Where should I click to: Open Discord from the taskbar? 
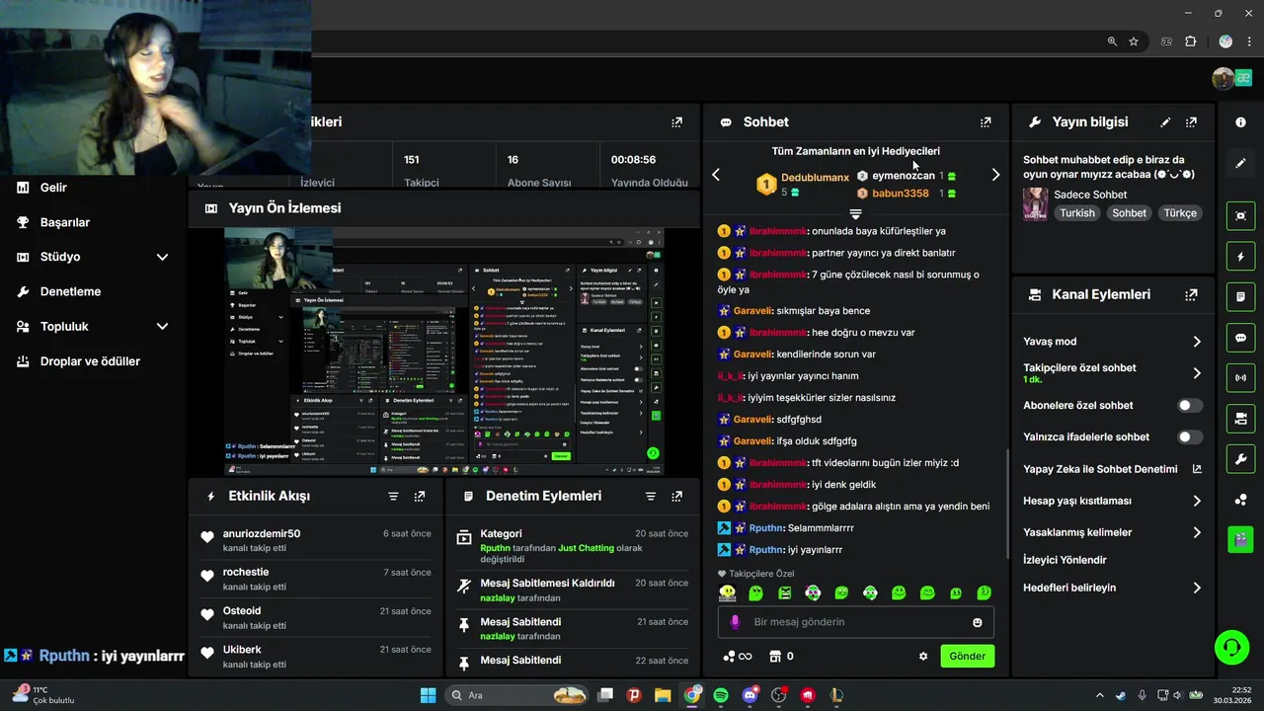pos(750,695)
